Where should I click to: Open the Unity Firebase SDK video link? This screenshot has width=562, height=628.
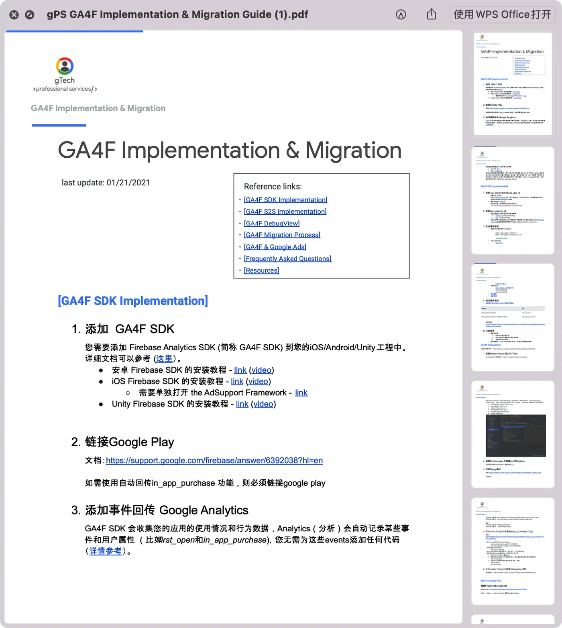tap(263, 404)
